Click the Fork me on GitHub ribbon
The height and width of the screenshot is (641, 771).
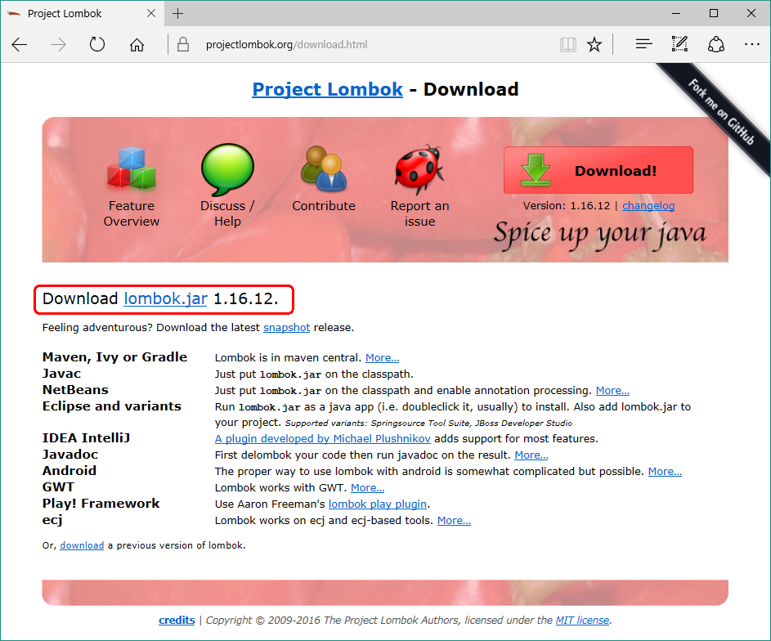point(721,113)
